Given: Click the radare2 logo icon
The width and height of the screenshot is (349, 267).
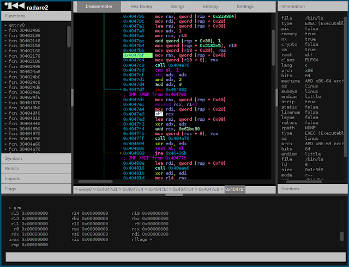Looking at the screenshot, I should tap(15, 6).
